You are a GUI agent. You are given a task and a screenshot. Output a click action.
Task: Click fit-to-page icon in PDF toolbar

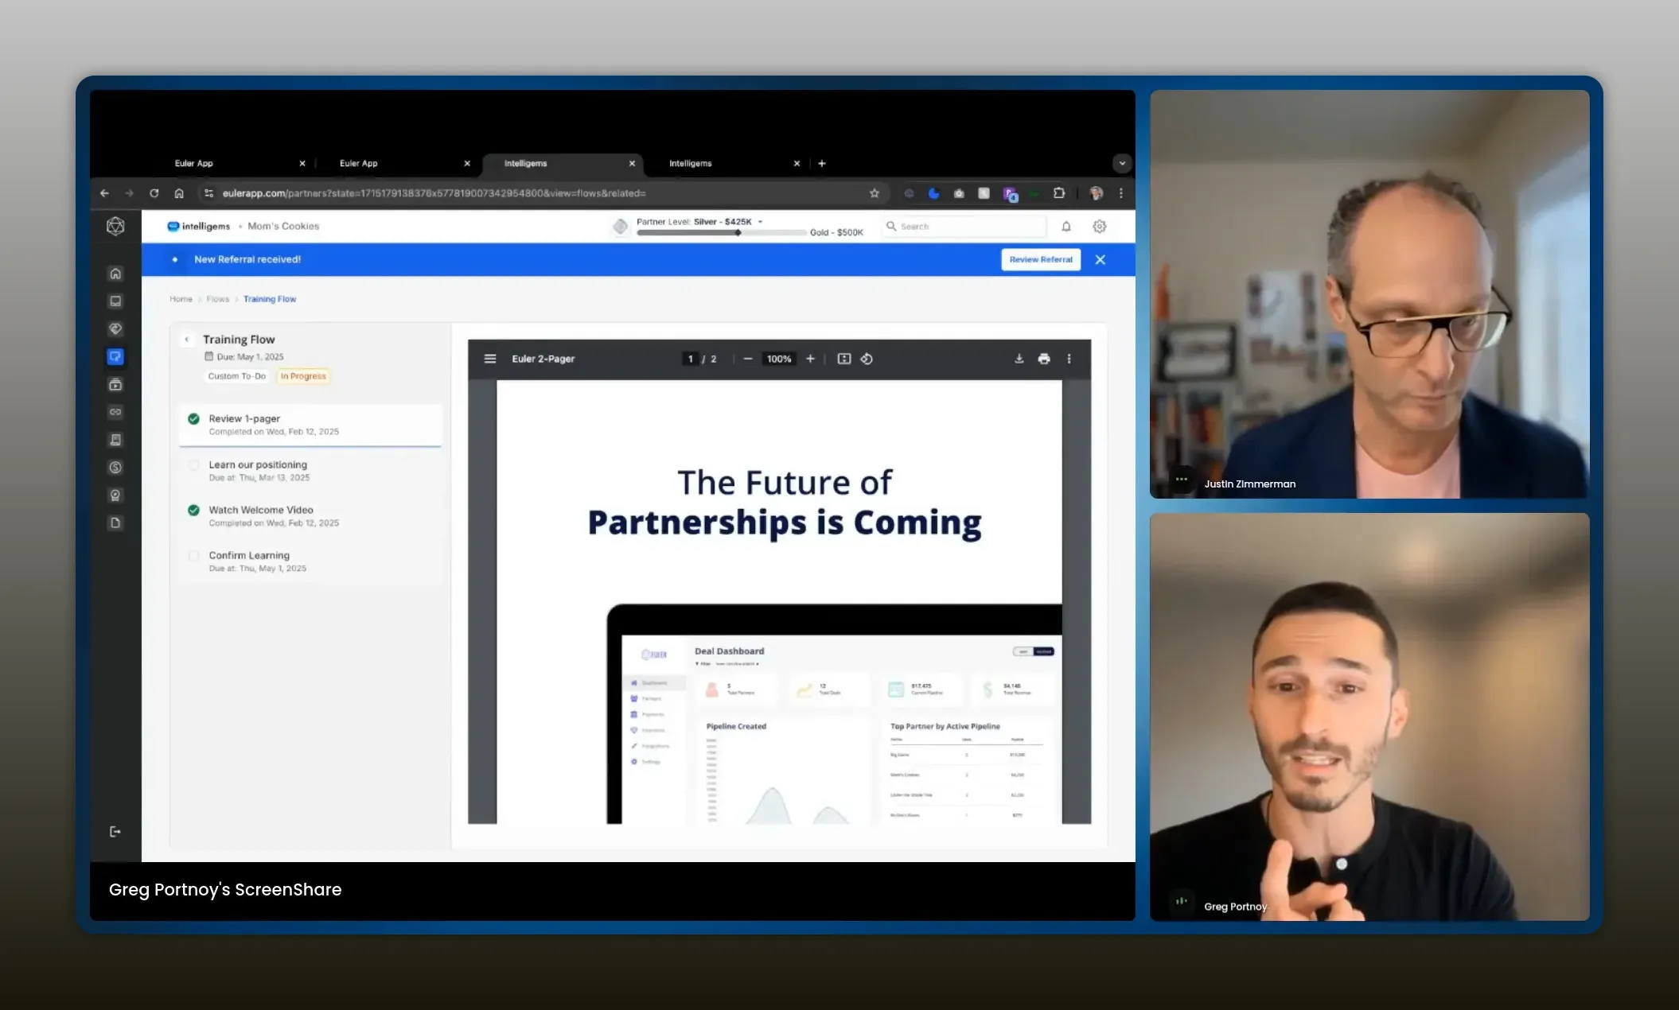(x=844, y=359)
